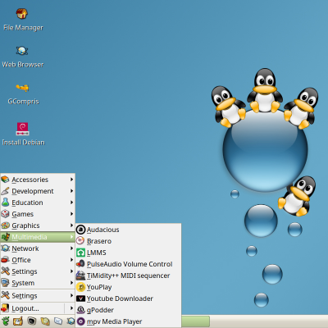Click the yellow globe taskbar launcher

pyautogui.click(x=45, y=321)
